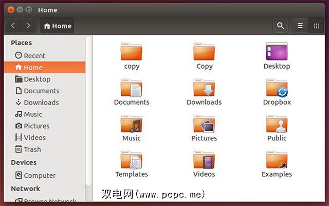This screenshot has height=206, width=329.
Task: Open Trash from the sidebar
Action: pyautogui.click(x=45, y=149)
